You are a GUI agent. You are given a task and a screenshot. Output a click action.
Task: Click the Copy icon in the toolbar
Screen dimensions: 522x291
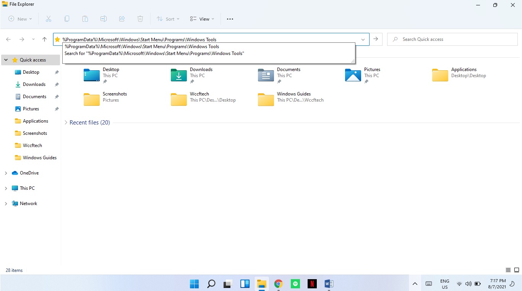pos(67,19)
